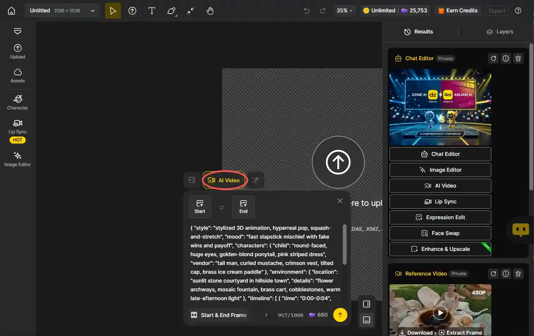
Task: Select the AI Video mode tab
Action: click(224, 180)
